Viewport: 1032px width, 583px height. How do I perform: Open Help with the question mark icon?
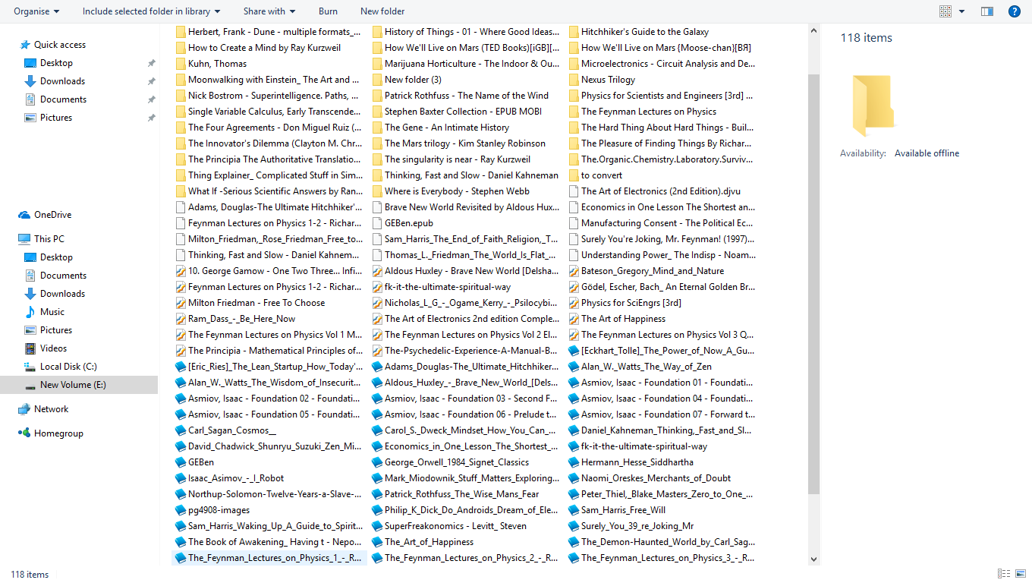click(1014, 11)
